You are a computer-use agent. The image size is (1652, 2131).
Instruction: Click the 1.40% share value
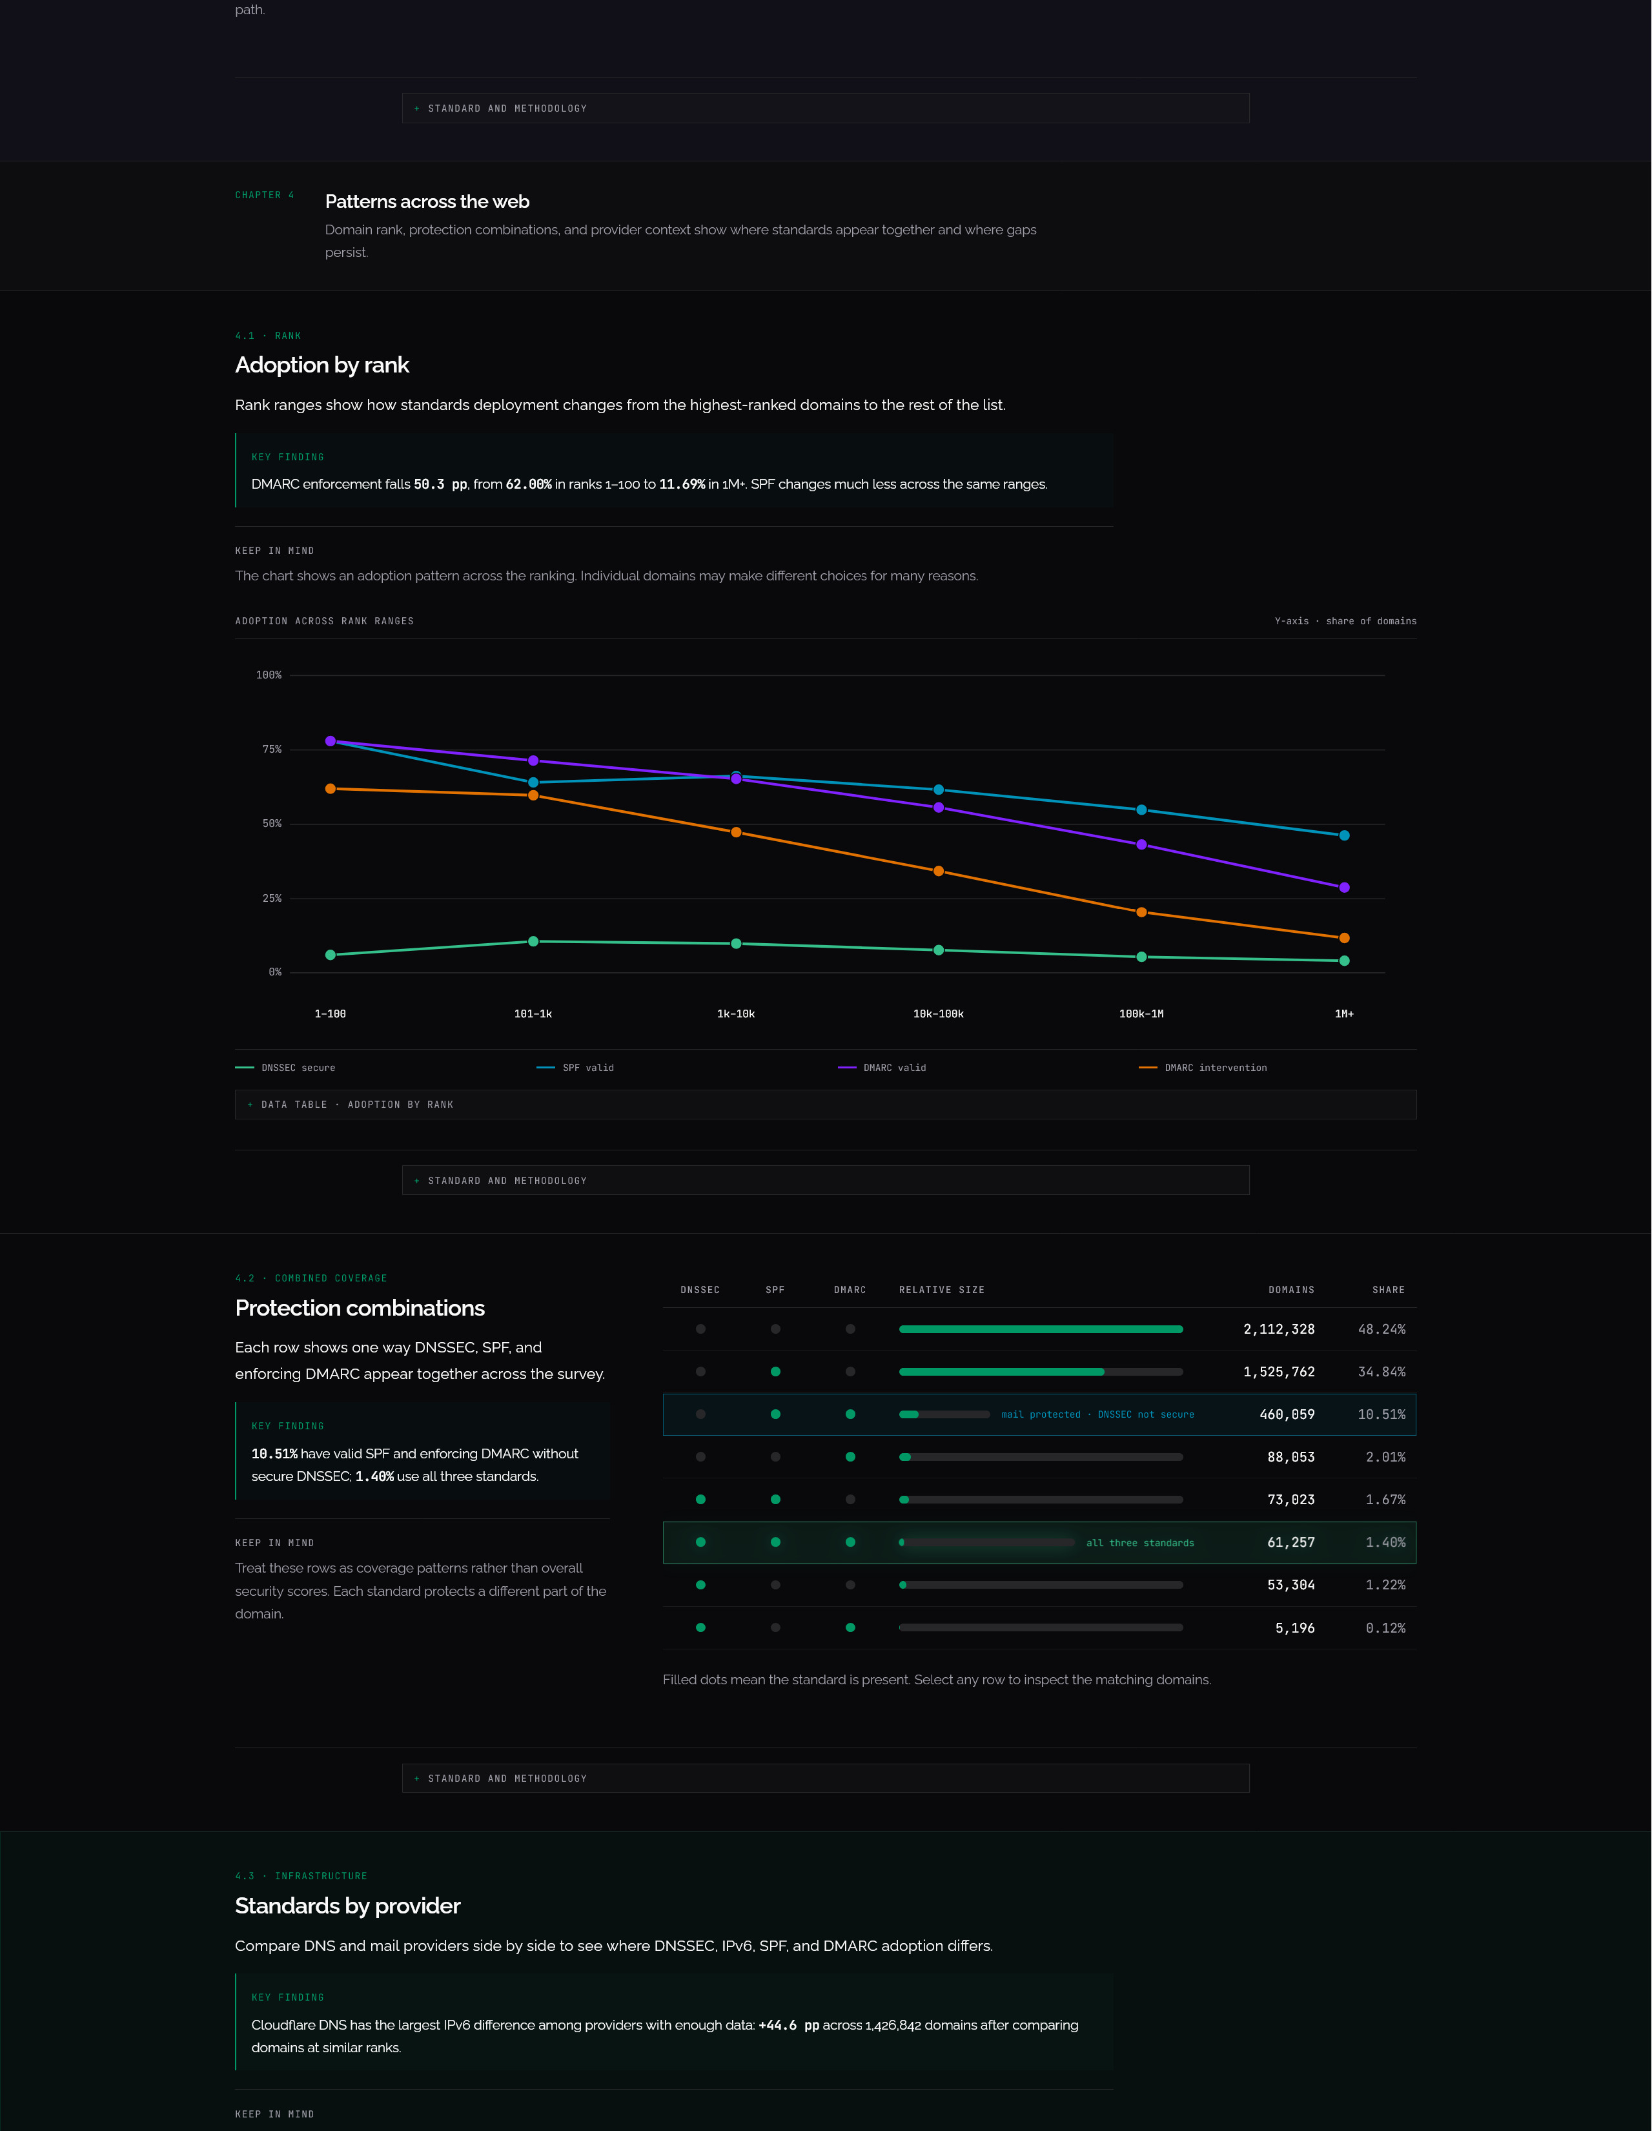click(x=1385, y=1543)
